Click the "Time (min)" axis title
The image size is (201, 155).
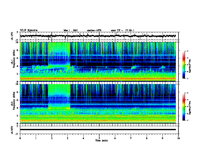[102, 141]
